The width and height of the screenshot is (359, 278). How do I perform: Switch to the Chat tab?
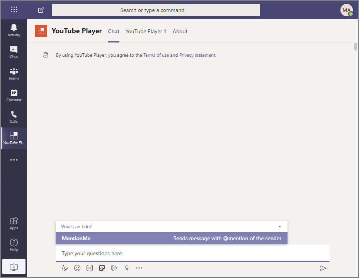(x=114, y=31)
